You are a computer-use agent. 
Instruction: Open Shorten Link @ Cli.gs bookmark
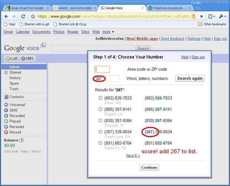tap(70, 24)
